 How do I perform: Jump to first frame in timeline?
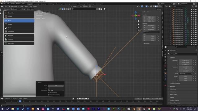78,99
